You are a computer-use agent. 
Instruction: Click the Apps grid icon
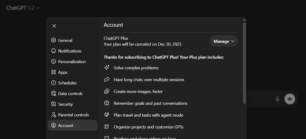53,72
